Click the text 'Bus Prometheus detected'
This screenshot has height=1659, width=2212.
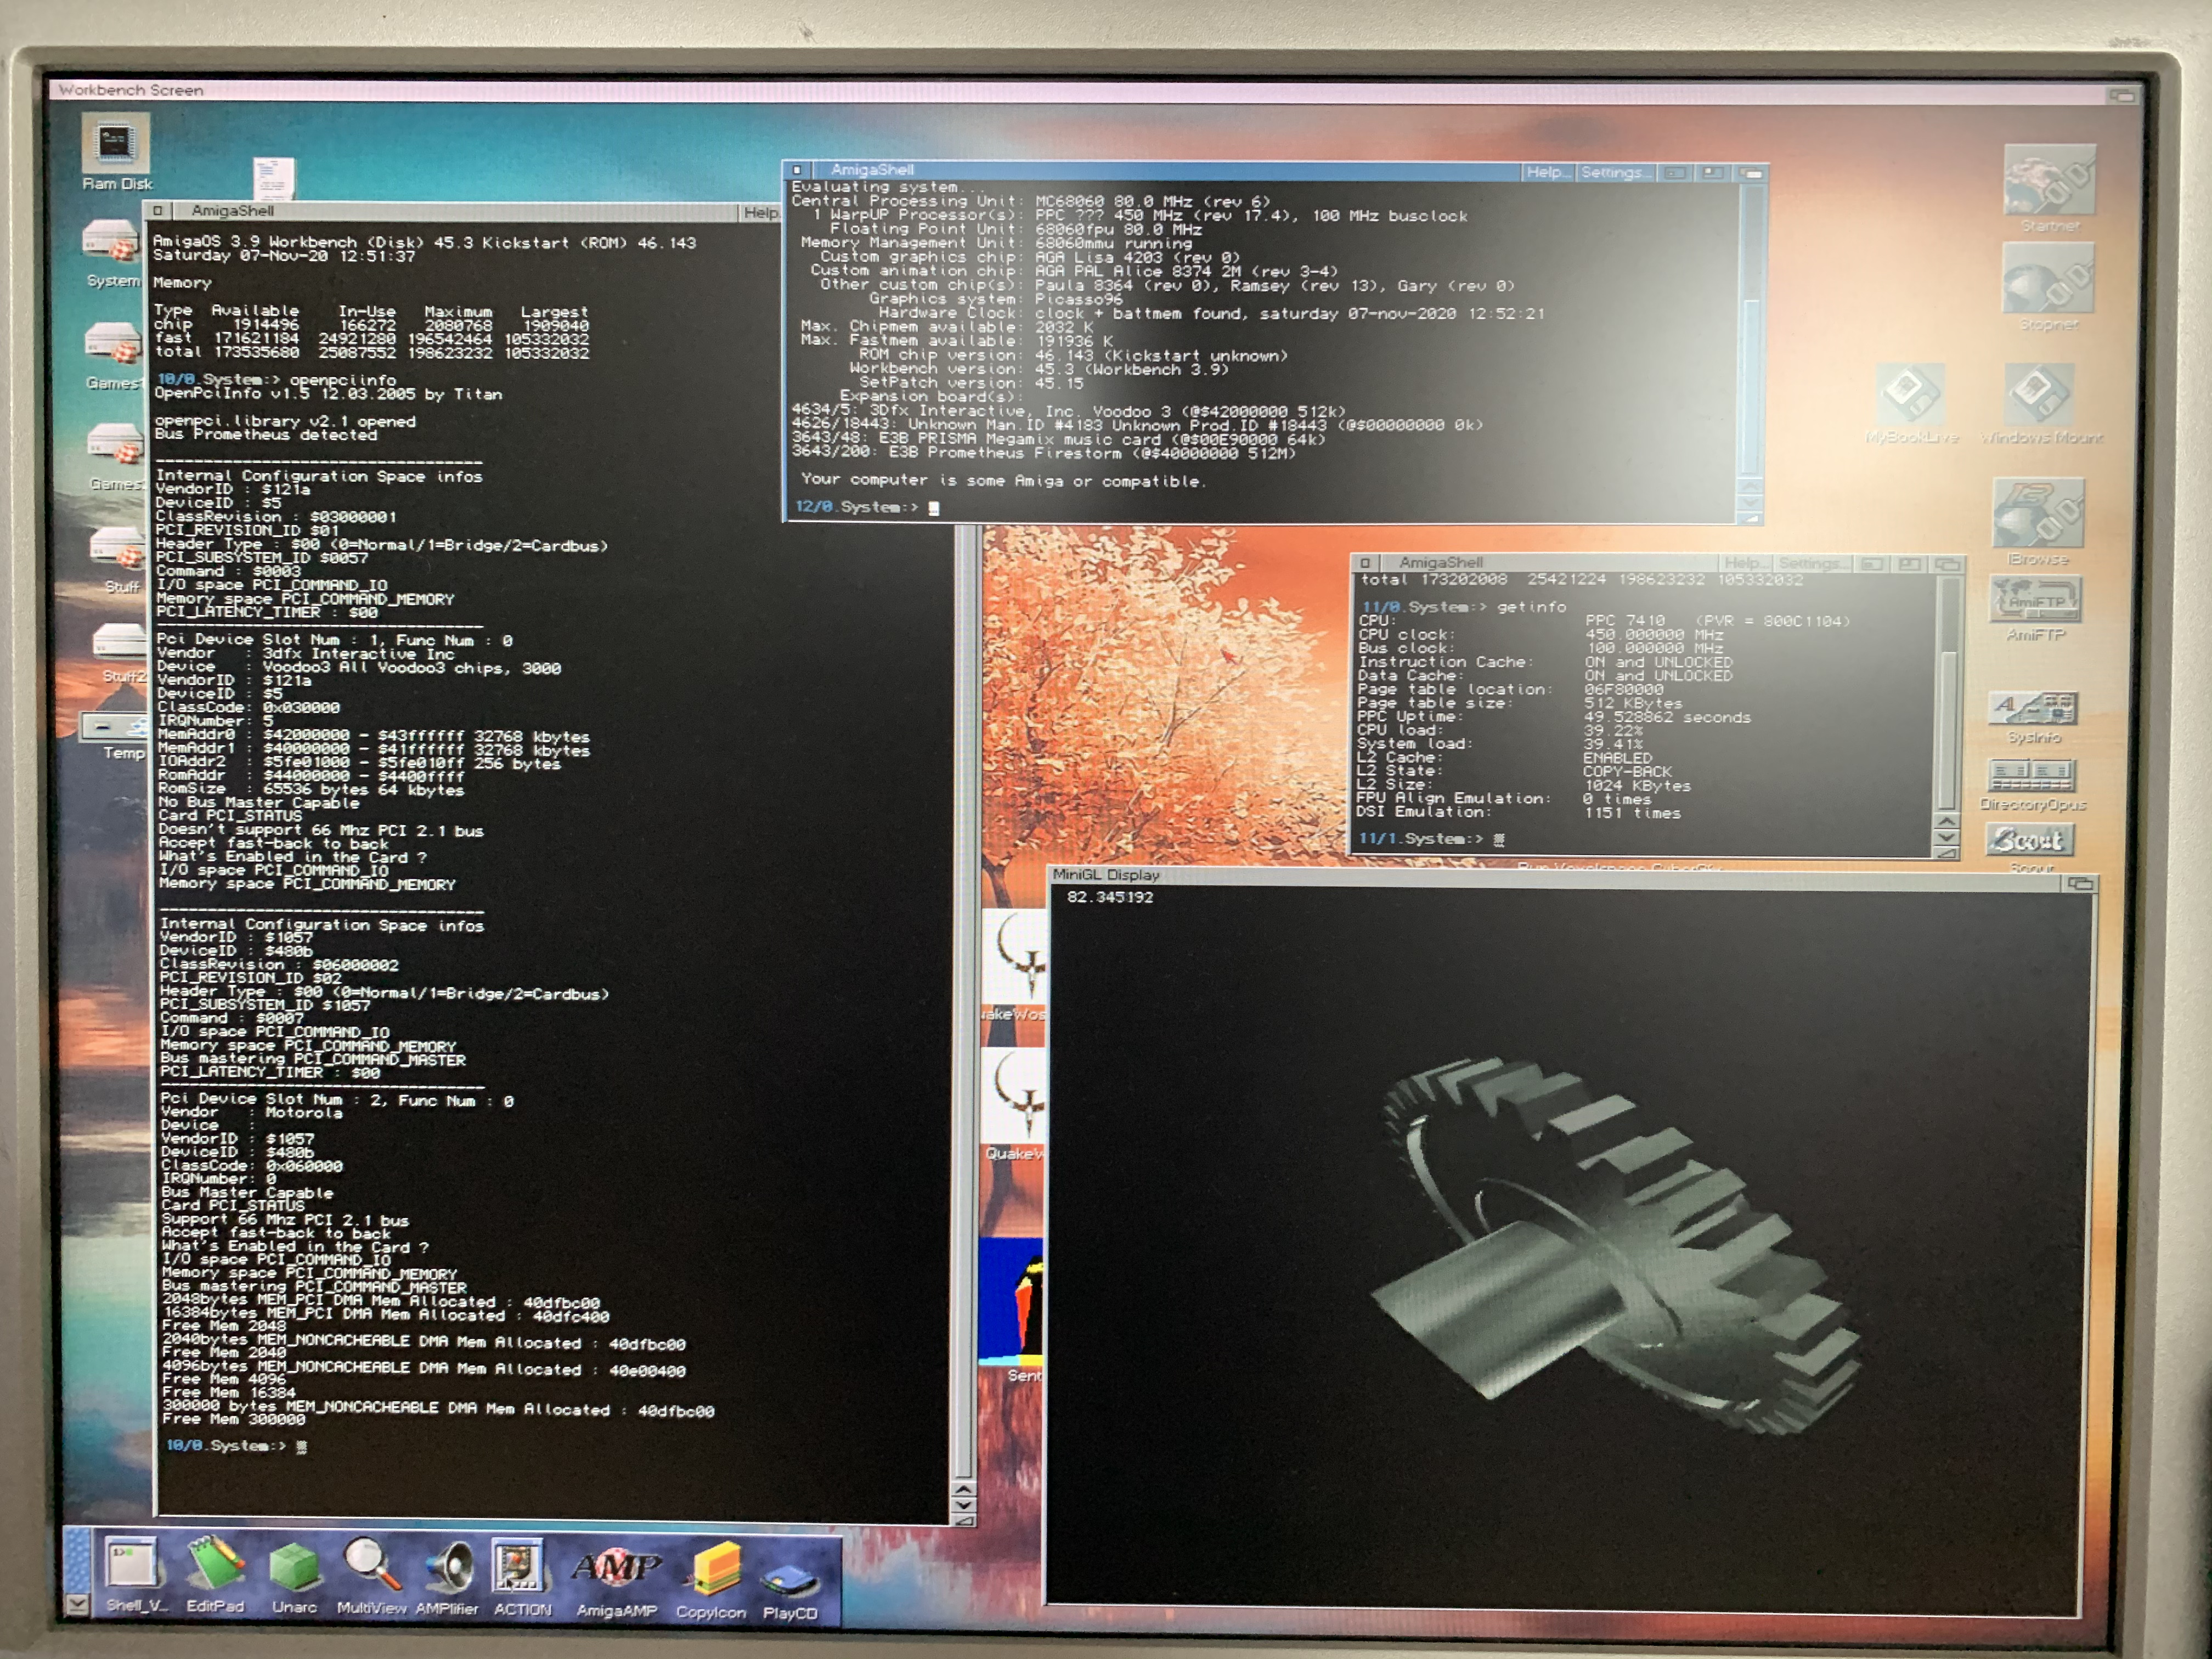pyautogui.click(x=266, y=435)
